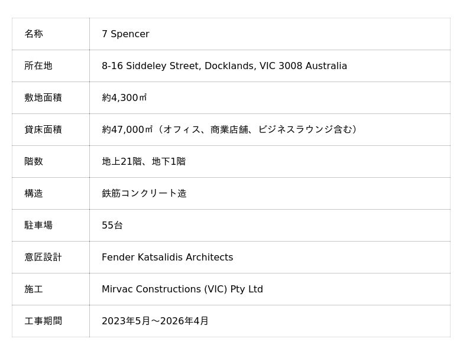Select the 約4,300㎡ site area value
This screenshot has width=473, height=355.
pos(124,98)
